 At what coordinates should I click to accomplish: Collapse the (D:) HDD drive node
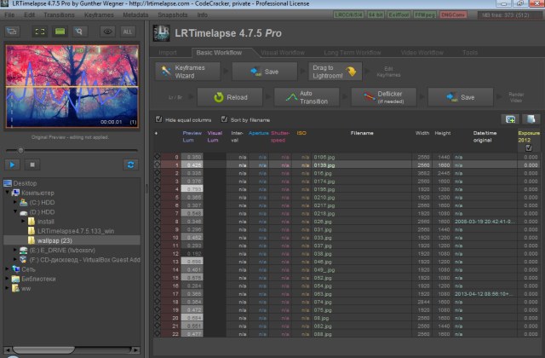point(15,212)
